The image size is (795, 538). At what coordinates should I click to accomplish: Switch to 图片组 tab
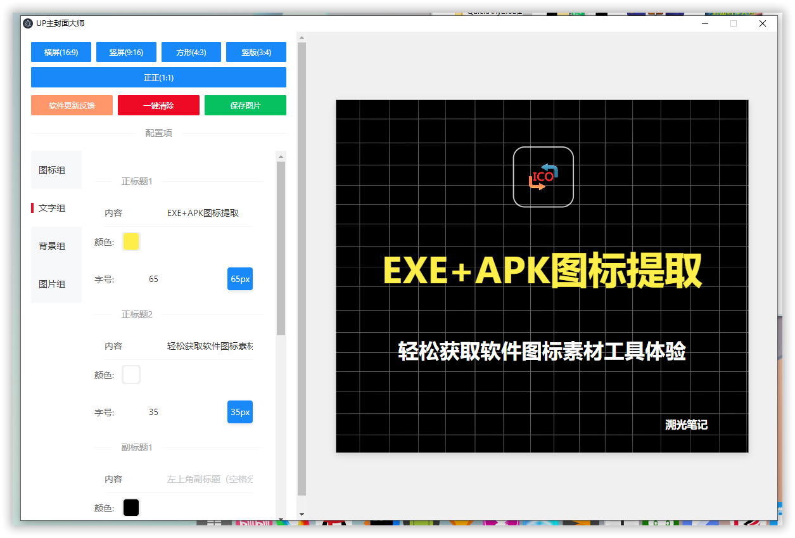coord(56,284)
